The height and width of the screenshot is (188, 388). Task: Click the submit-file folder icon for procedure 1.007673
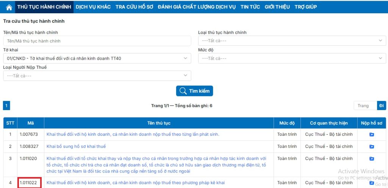pyautogui.click(x=371, y=134)
